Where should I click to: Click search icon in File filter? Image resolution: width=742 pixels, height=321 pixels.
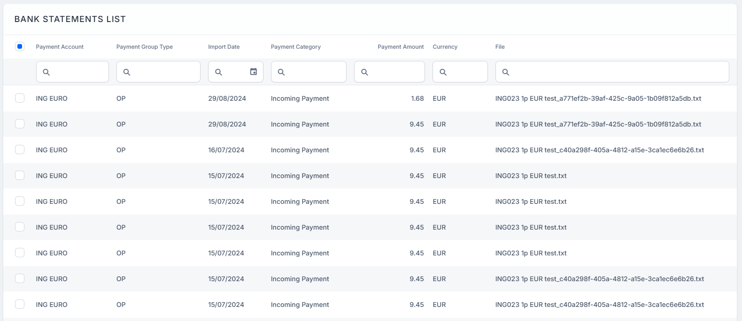[x=506, y=72]
